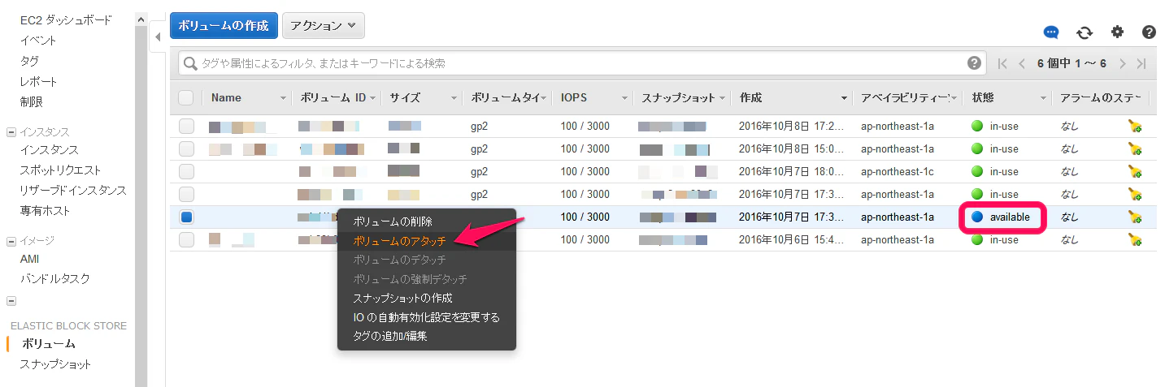Click the magnifier icon in the filter box
1165x387 pixels.
pyautogui.click(x=191, y=63)
